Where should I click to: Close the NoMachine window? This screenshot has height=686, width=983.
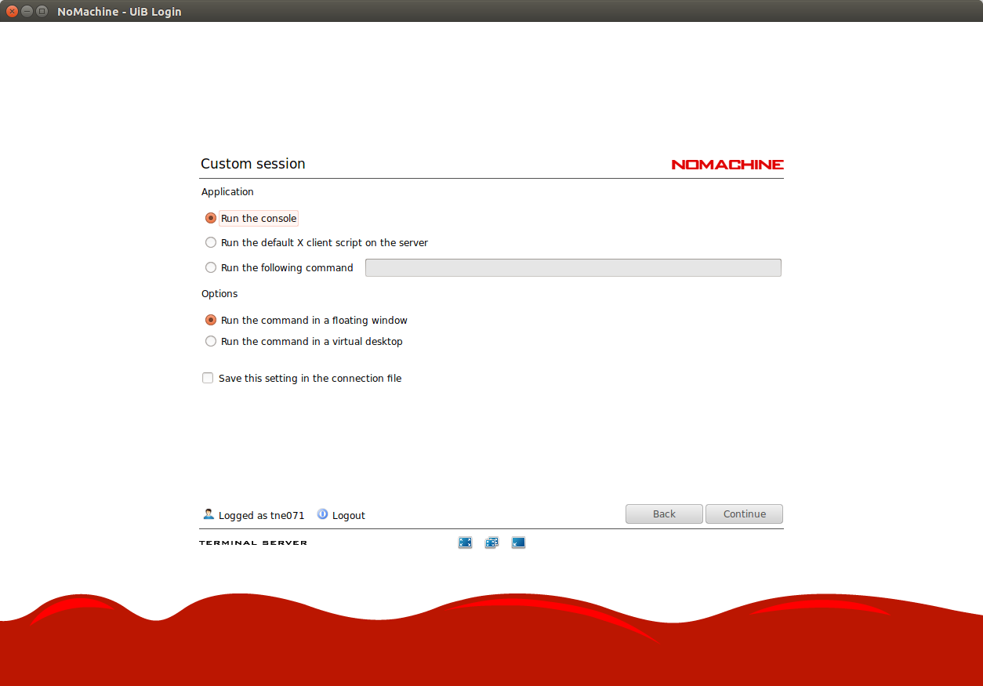pyautogui.click(x=12, y=12)
